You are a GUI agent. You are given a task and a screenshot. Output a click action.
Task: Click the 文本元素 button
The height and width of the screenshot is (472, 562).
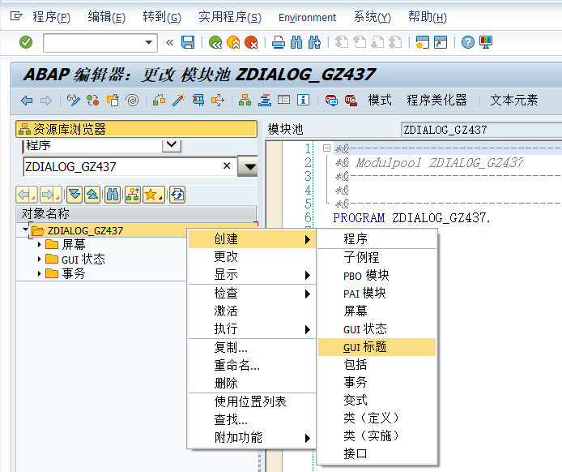(513, 100)
